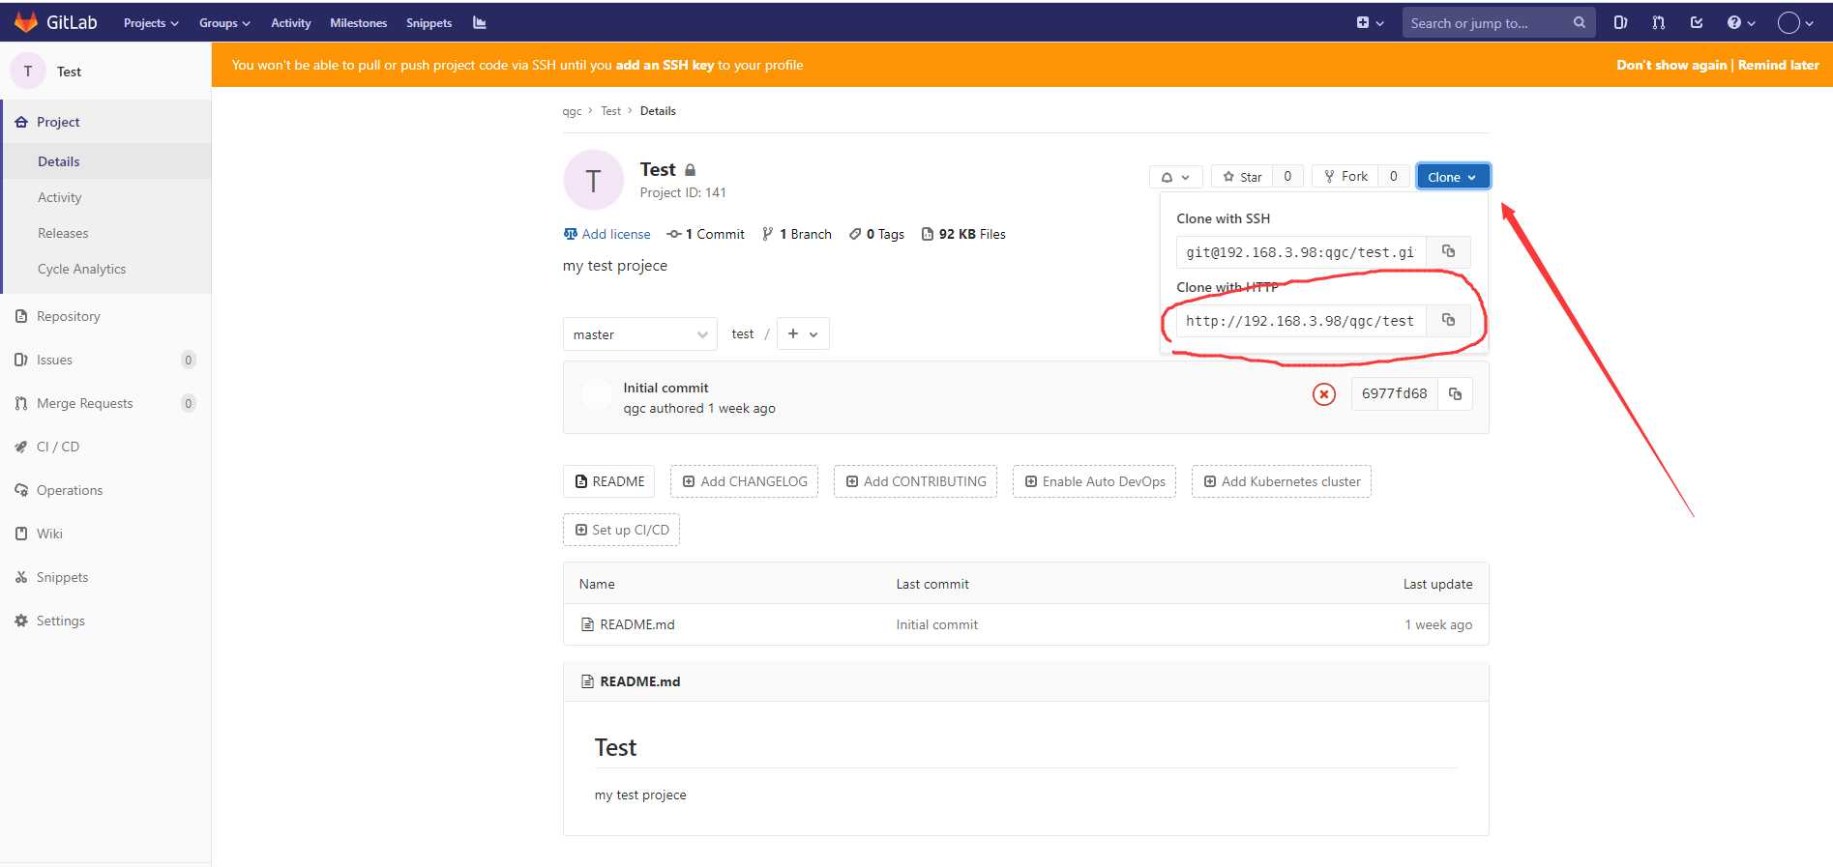Image resolution: width=1833 pixels, height=867 pixels.
Task: Open the Activity top navigation item
Action: click(x=290, y=22)
